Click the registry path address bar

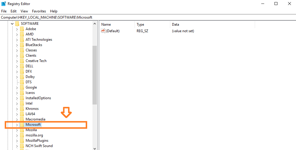pos(148,17)
